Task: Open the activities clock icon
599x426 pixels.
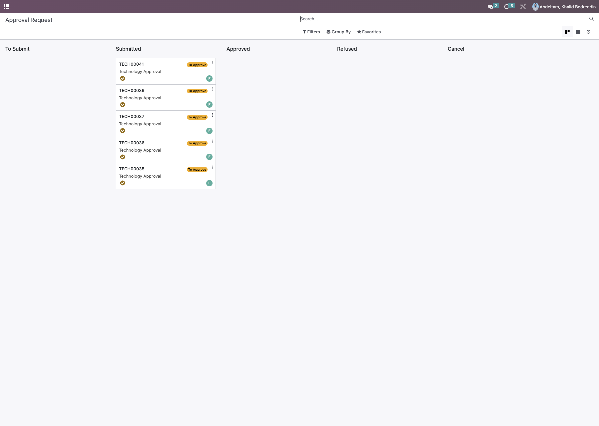Action: coord(506,7)
